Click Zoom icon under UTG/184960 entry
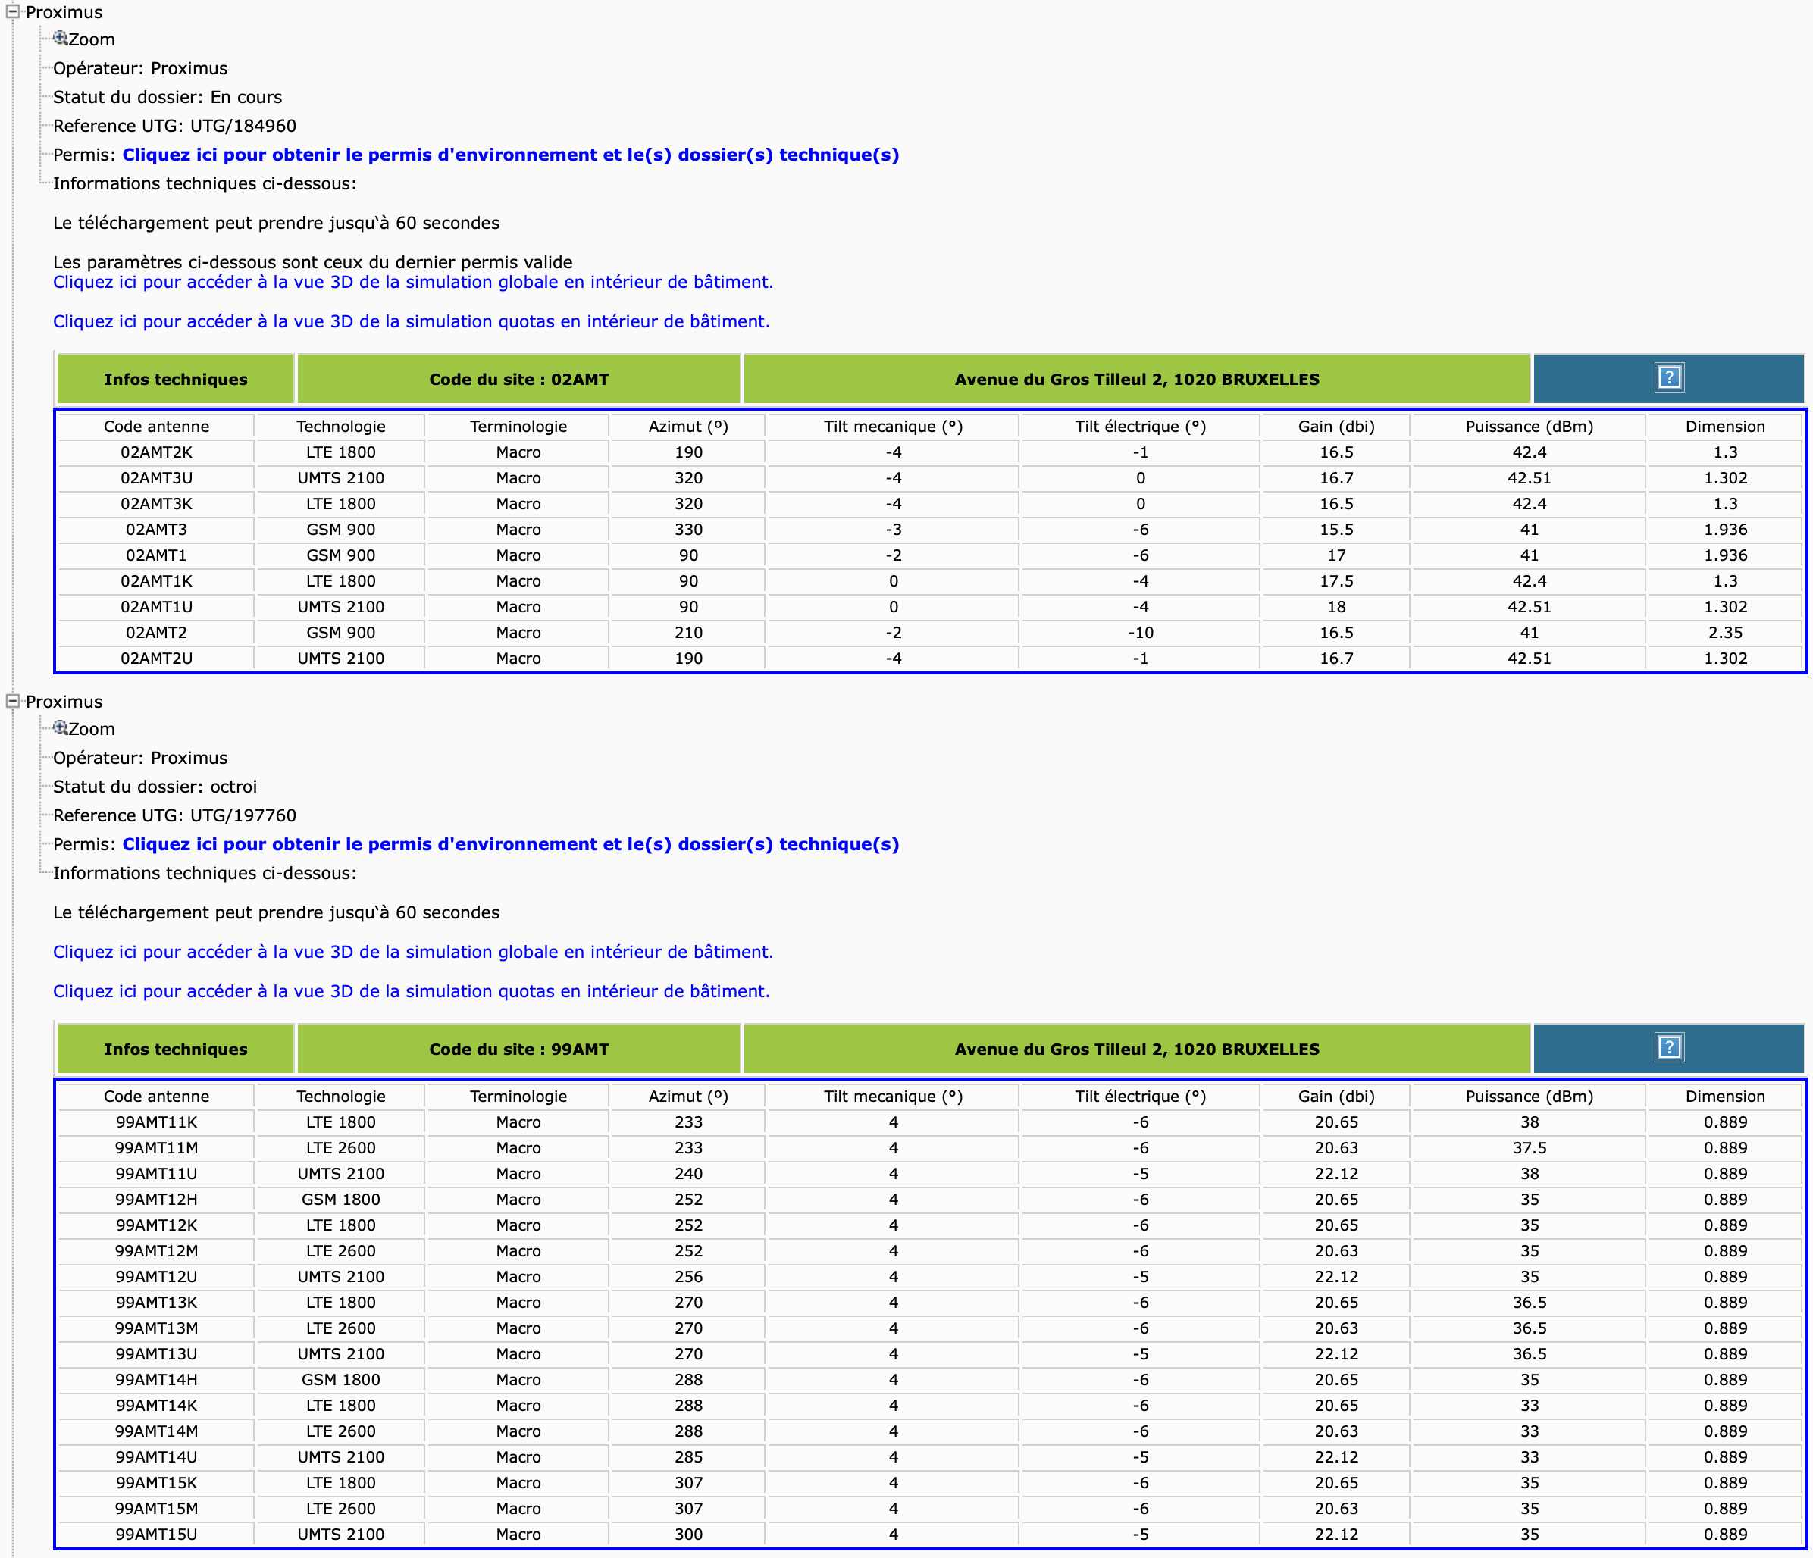The height and width of the screenshot is (1558, 1813). [x=61, y=39]
